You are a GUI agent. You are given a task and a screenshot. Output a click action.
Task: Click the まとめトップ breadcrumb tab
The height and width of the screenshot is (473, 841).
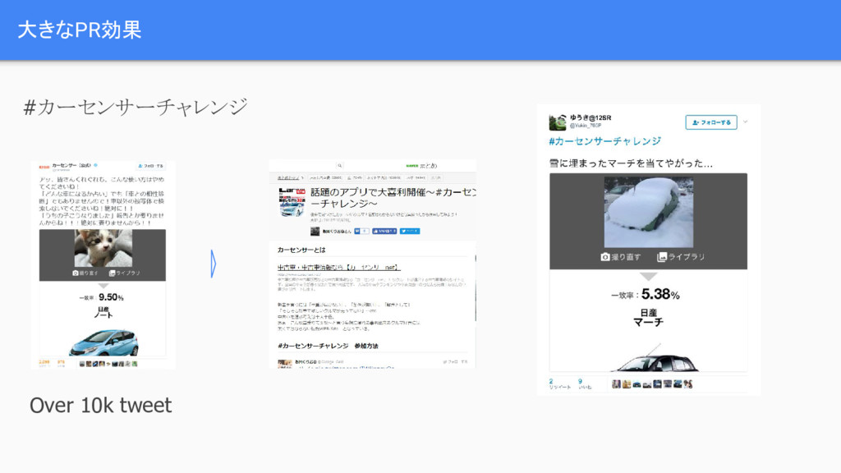[x=290, y=177]
